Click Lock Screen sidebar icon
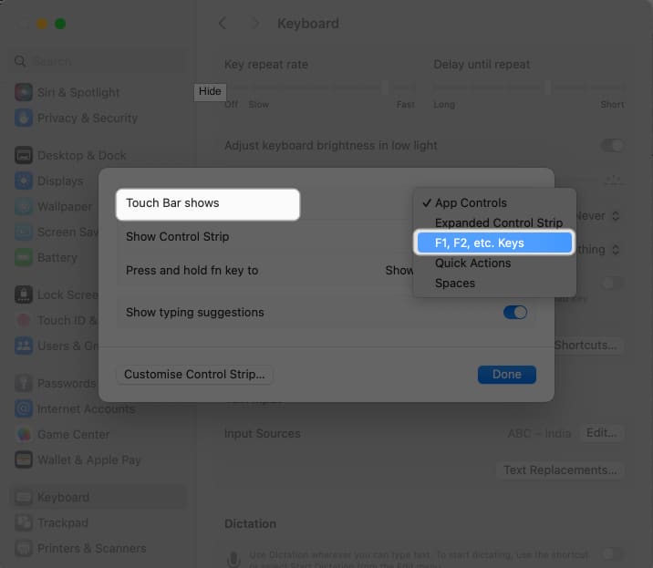The height and width of the screenshot is (568, 653). coord(24,294)
